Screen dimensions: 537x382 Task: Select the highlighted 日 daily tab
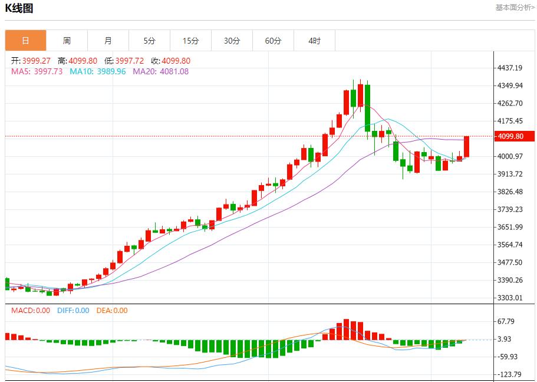25,40
